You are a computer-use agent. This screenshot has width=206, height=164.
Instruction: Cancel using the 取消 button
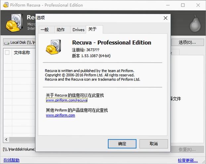[154, 144]
